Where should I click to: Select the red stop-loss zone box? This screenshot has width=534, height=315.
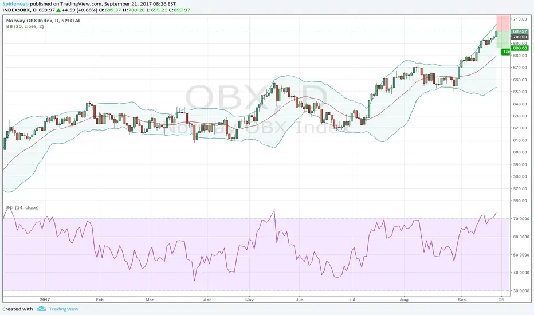point(504,23)
